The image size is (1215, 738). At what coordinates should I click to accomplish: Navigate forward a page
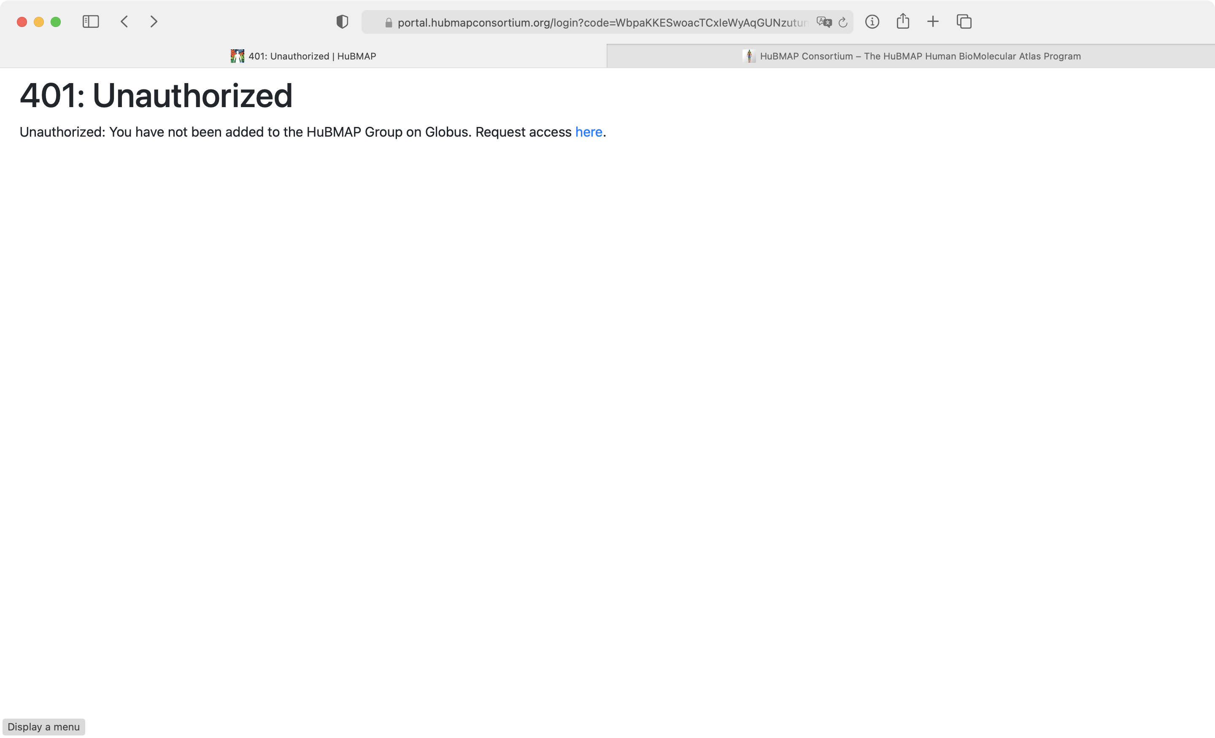154,21
